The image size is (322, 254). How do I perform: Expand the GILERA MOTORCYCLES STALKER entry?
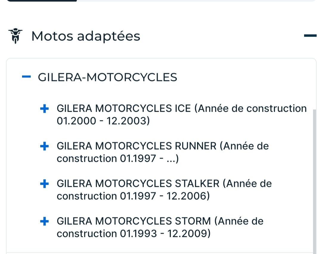coord(44,184)
